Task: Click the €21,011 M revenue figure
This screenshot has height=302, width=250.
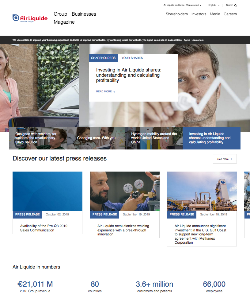Action: tap(35, 284)
